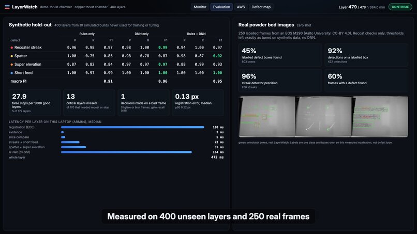Click the red Recoater streak dot

12,48
